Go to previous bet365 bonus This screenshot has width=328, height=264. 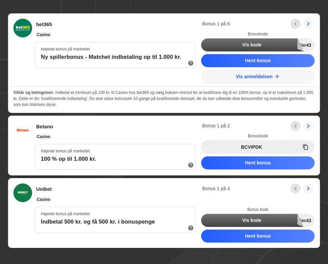pyautogui.click(x=295, y=24)
